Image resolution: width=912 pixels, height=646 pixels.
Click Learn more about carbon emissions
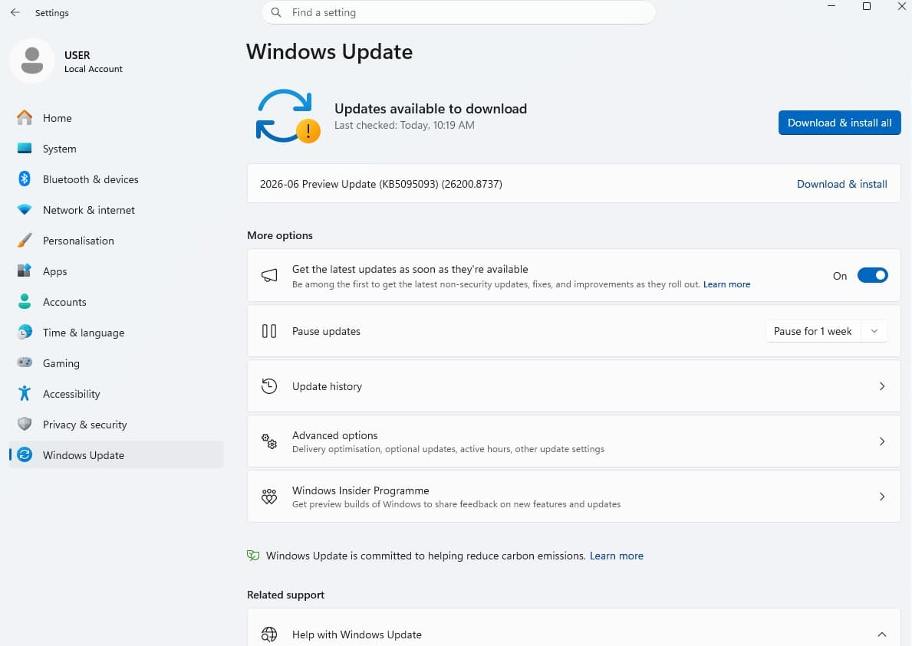pos(617,556)
